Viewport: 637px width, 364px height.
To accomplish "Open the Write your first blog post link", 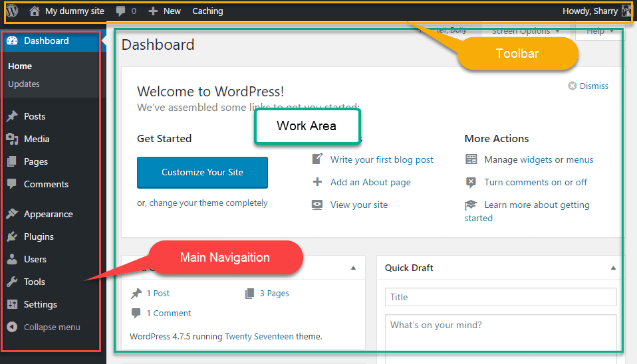I will pos(382,159).
